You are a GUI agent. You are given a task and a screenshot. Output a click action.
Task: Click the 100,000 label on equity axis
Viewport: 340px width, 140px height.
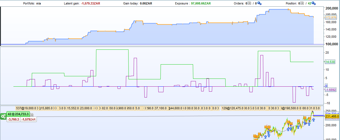click(x=332, y=44)
